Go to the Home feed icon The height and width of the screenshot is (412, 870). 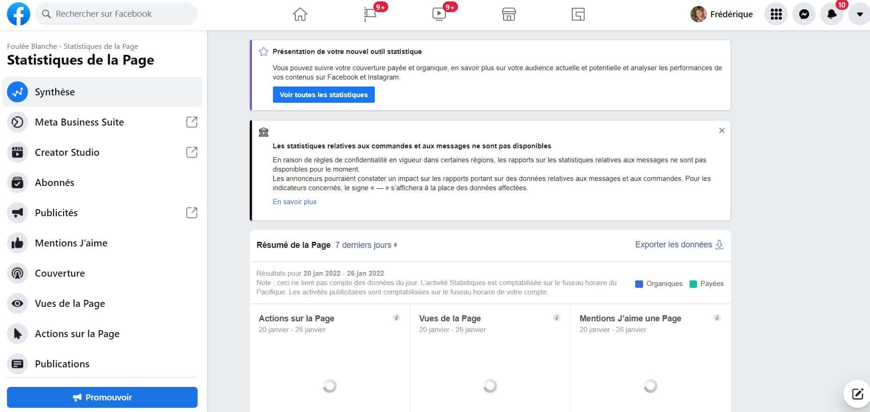point(300,14)
